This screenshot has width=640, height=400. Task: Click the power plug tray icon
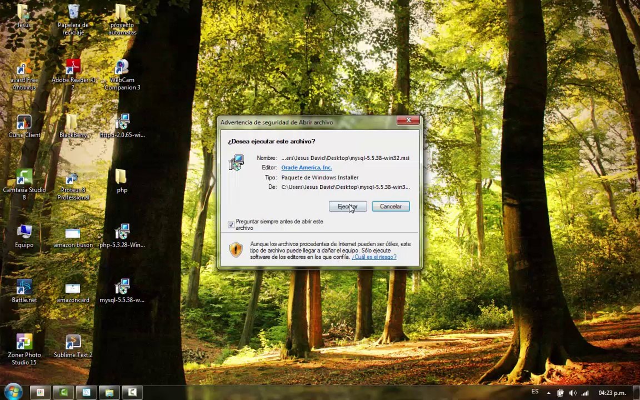point(561,393)
